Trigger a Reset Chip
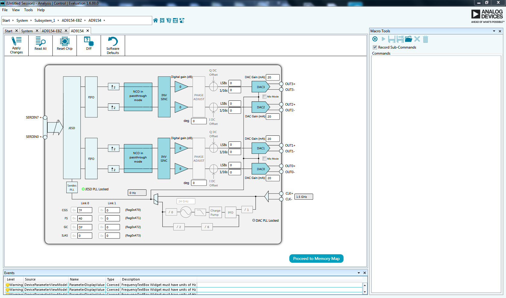 coord(64,45)
